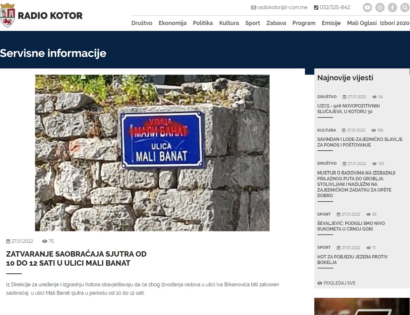The height and width of the screenshot is (315, 410).
Task: Open the Instagram social icon
Action: 380,7
